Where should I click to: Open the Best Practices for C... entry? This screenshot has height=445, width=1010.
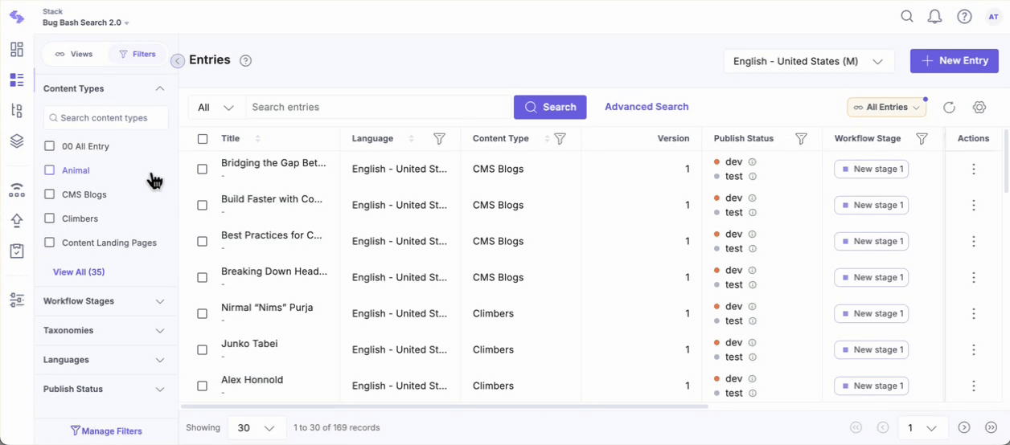pyautogui.click(x=272, y=235)
